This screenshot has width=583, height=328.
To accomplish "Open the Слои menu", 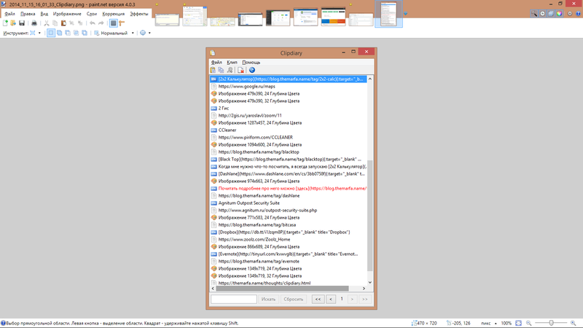I will (92, 14).
